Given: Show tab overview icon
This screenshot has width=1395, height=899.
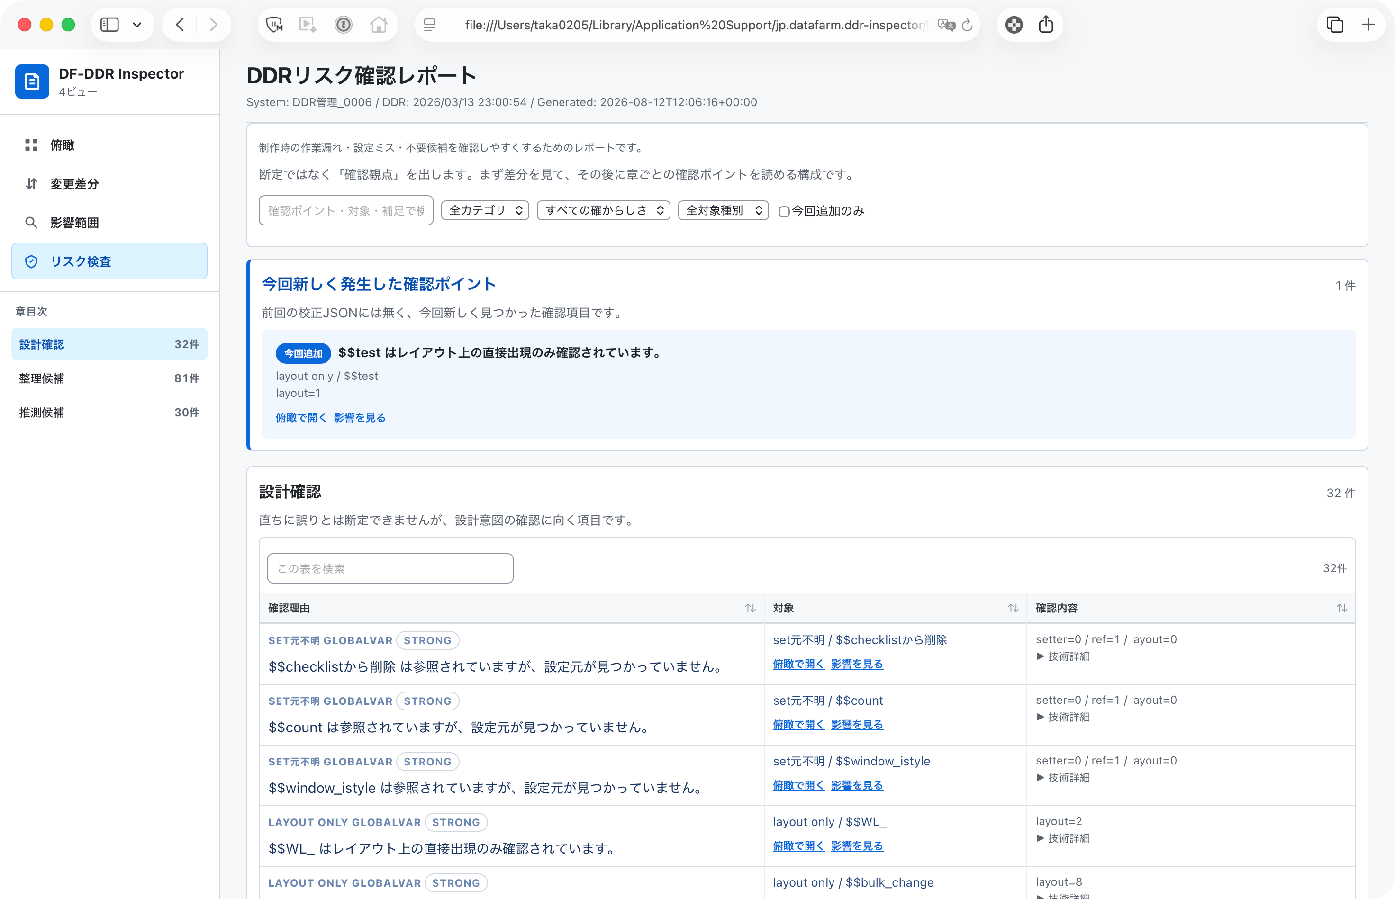Looking at the screenshot, I should (x=1335, y=25).
